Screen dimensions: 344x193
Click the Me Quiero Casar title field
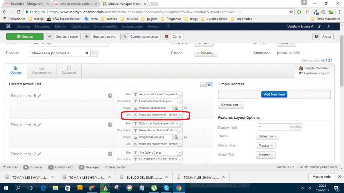[158, 153]
